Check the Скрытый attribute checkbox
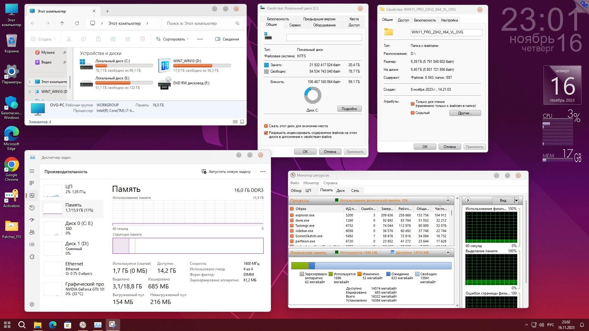 [x=413, y=113]
